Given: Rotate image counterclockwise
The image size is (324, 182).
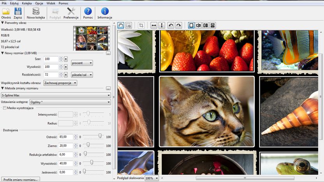Looking at the screenshot, I should tap(171, 25).
